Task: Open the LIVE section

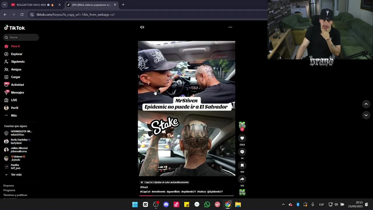Action: tap(10, 100)
